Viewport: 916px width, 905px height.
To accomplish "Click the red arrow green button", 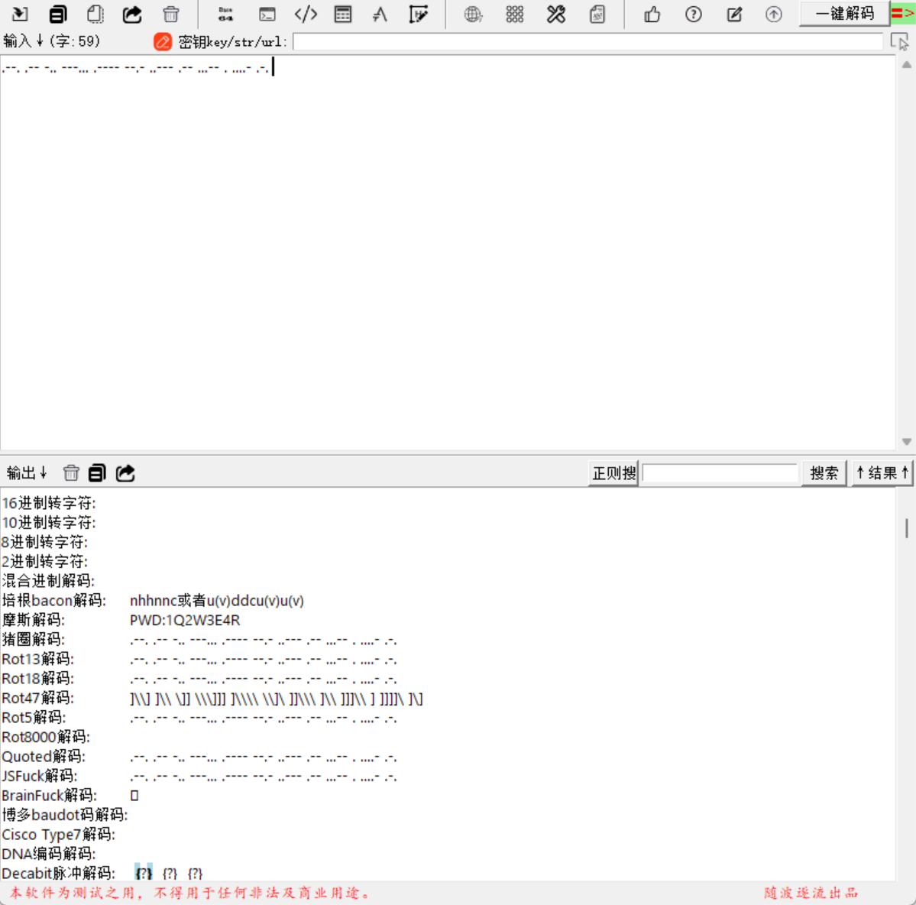I will click(903, 14).
